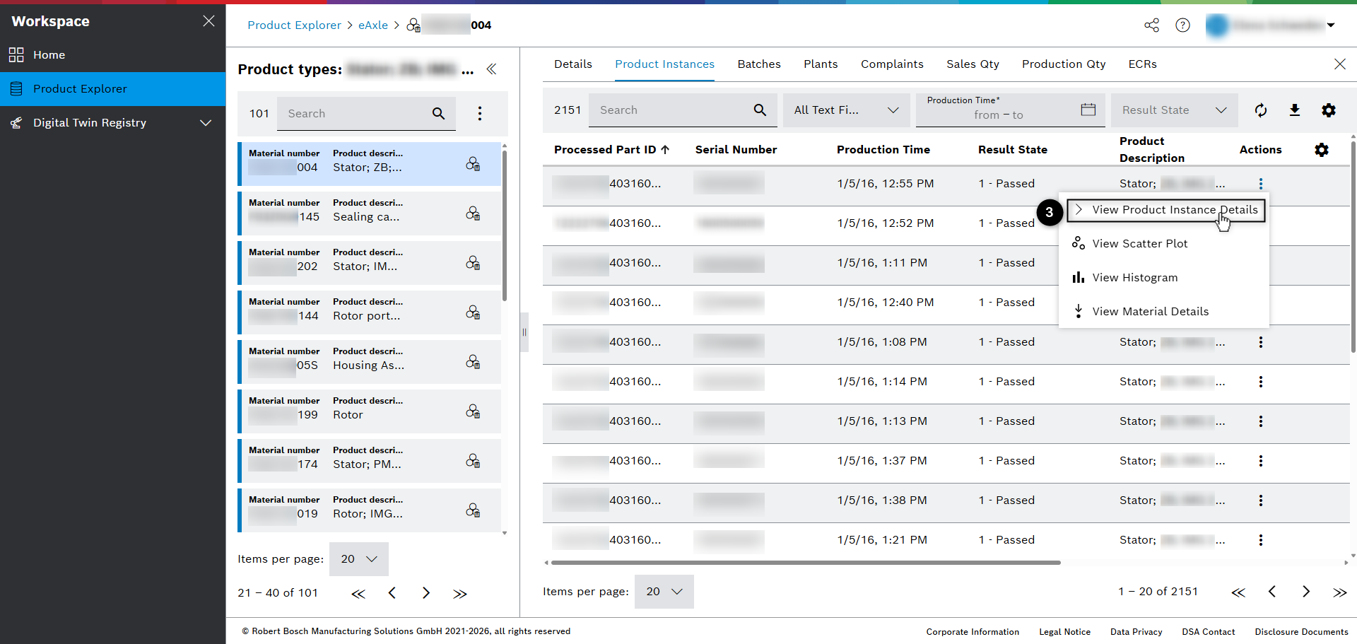Click hierarchy icon for material 145
The image size is (1357, 644).
pyautogui.click(x=473, y=213)
